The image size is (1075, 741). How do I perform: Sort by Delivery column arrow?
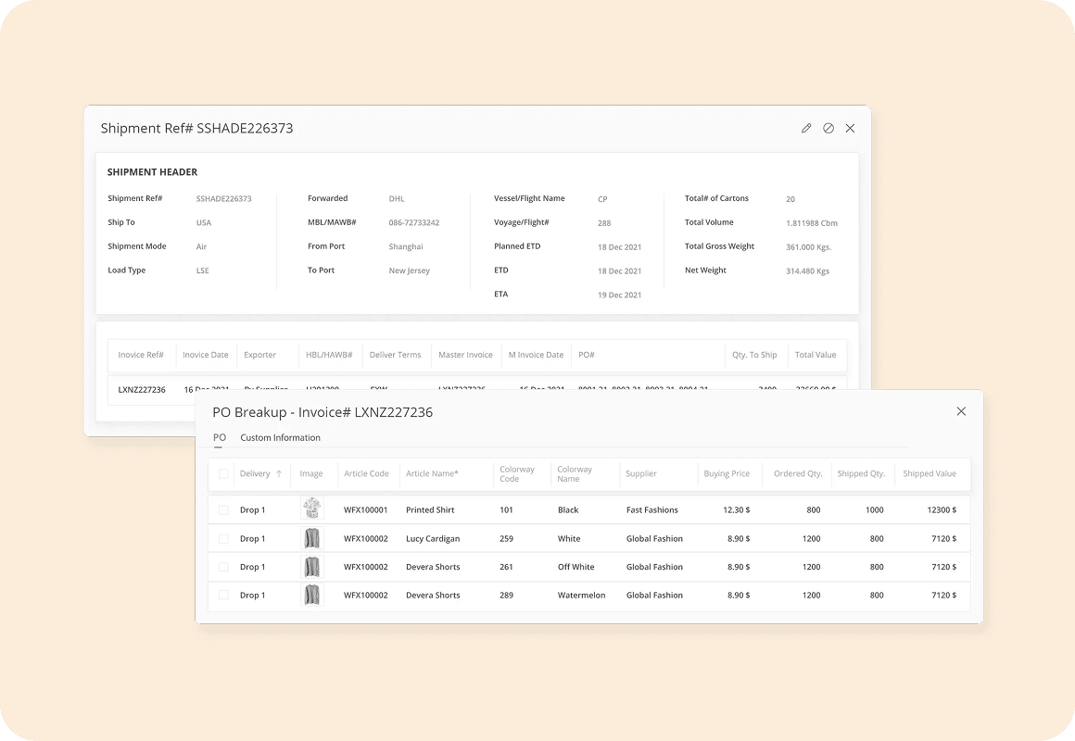pos(279,474)
